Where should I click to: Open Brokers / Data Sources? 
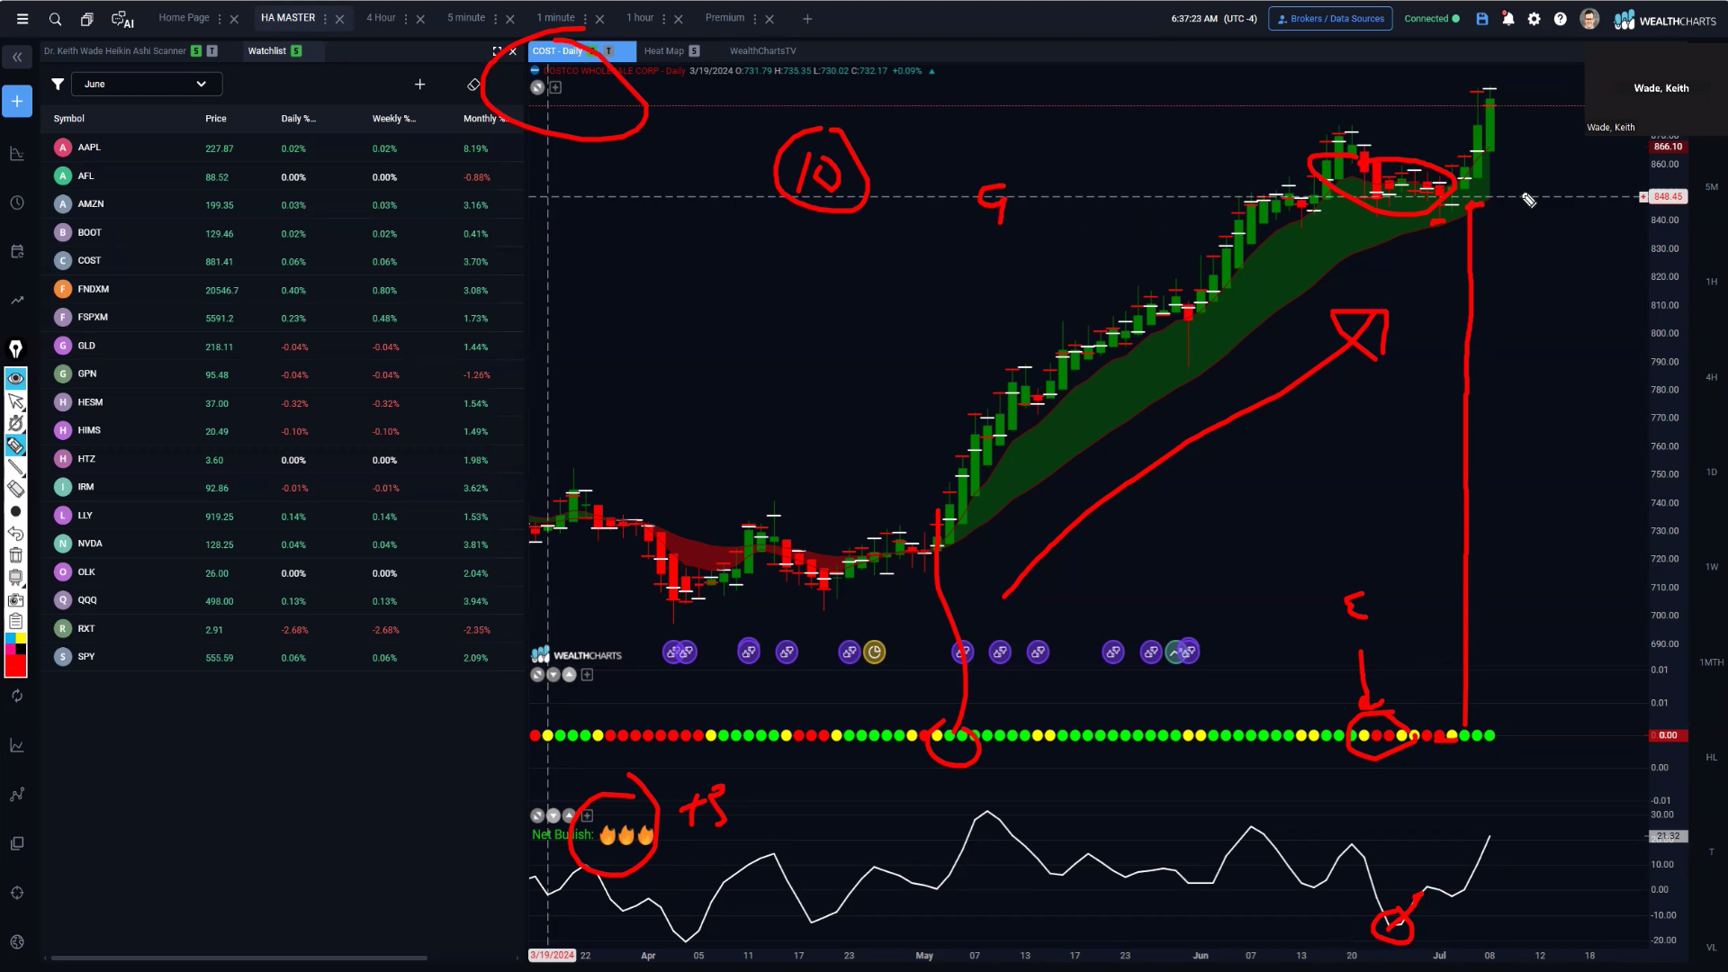1330,19
